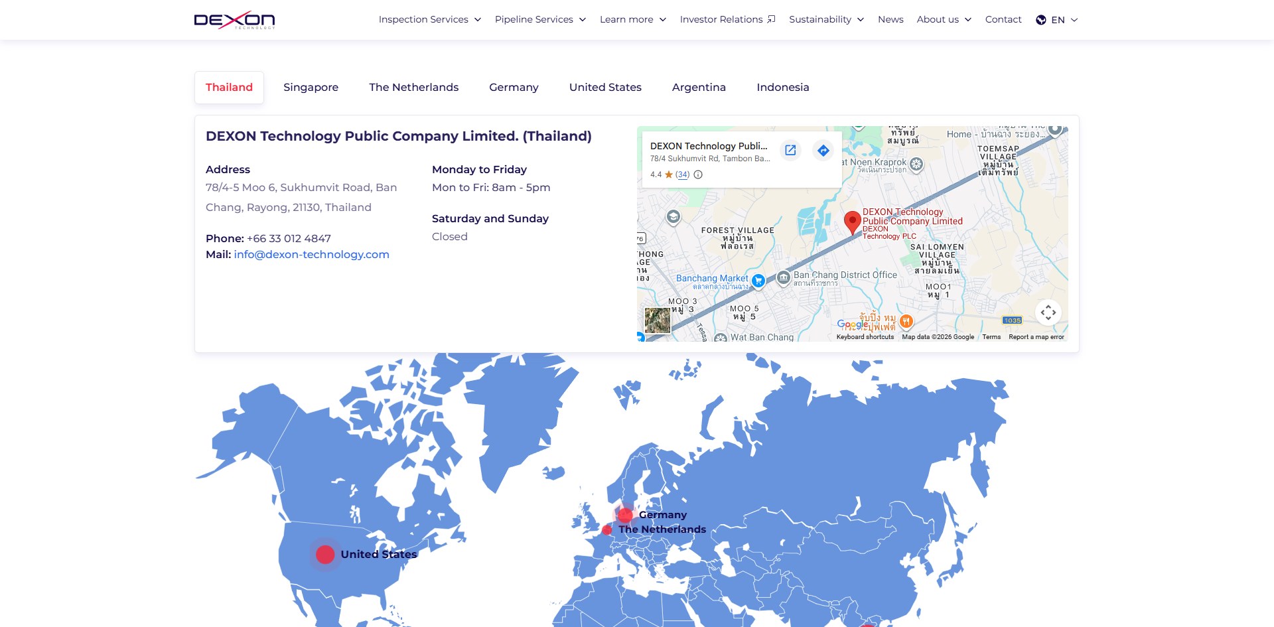The width and height of the screenshot is (1274, 627).
Task: Click the Noen Kraprok temple pin
Action: pos(916,164)
